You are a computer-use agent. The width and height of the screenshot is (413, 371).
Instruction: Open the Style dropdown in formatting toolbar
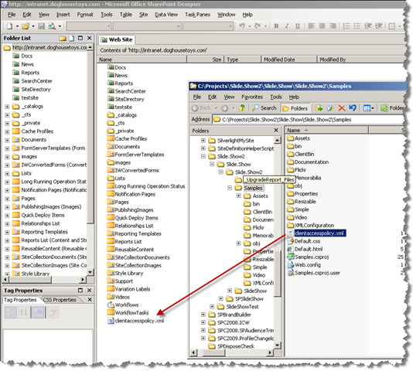(x=109, y=26)
